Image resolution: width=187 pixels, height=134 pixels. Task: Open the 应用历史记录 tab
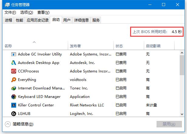[x=38, y=20]
